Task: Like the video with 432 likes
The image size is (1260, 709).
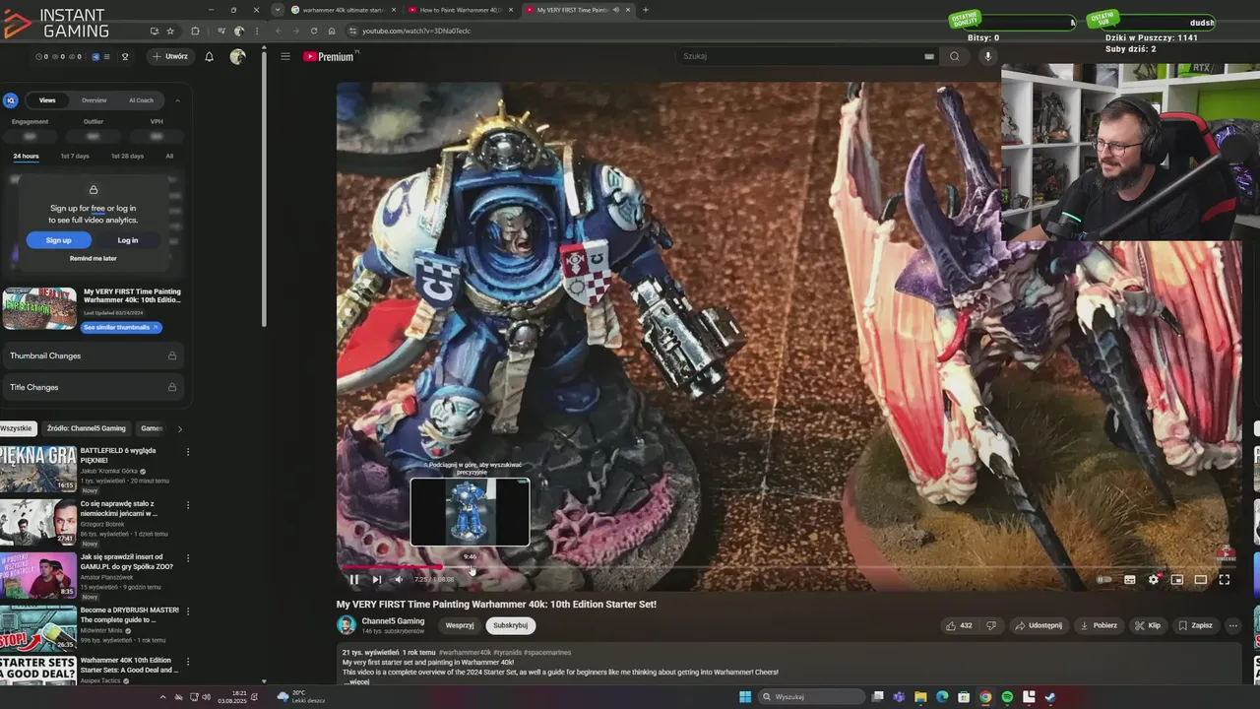Action: (959, 625)
